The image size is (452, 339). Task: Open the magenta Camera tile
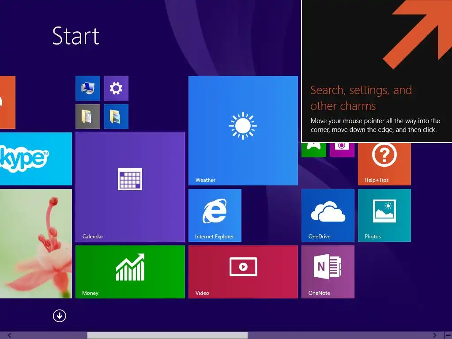coord(342,150)
